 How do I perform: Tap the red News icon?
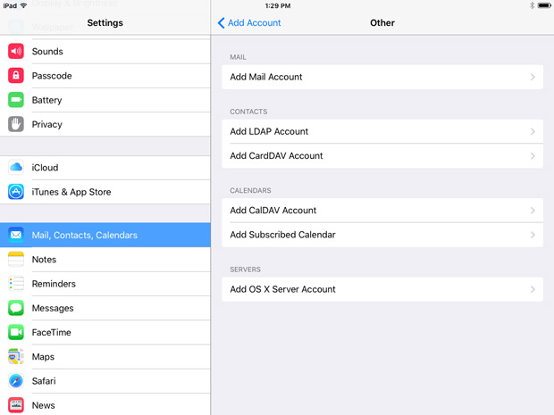(16, 405)
